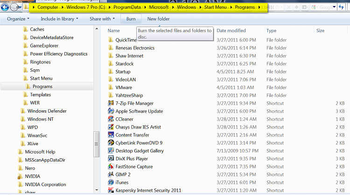Click the CCleaner shortcut icon

coord(111,119)
